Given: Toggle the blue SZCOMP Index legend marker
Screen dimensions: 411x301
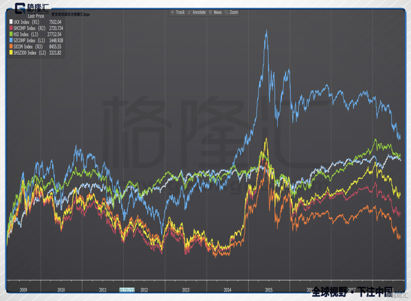Looking at the screenshot, I should point(11,40).
